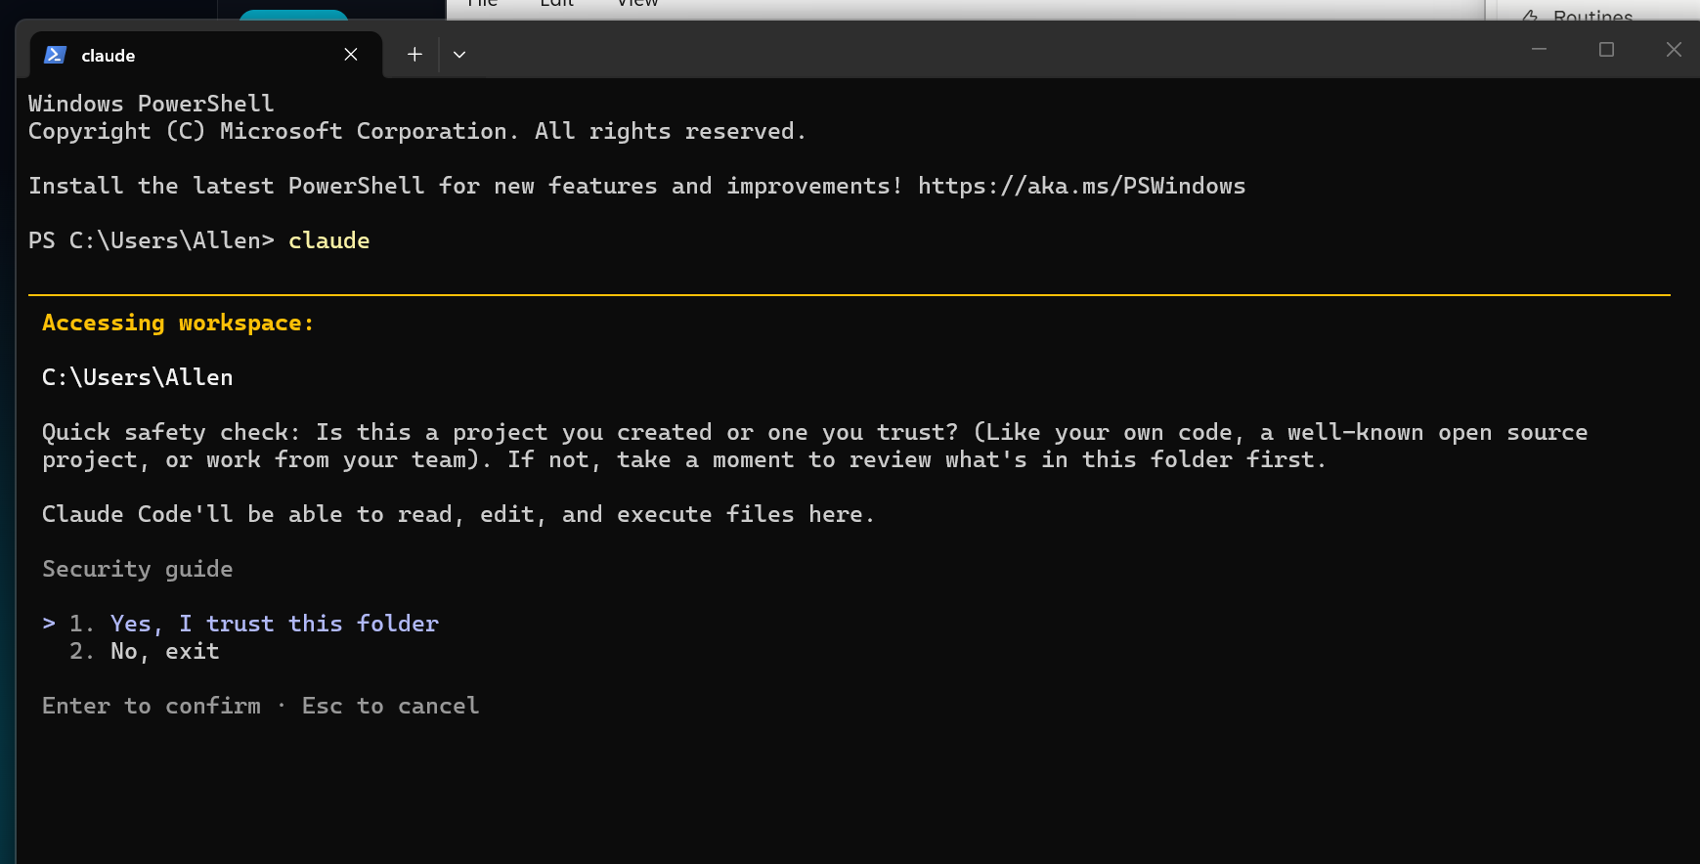Click the Windows PowerShell banner line
The image size is (1700, 864).
click(152, 104)
